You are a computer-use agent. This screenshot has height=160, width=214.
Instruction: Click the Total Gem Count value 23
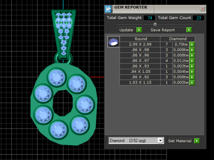coord(198,18)
